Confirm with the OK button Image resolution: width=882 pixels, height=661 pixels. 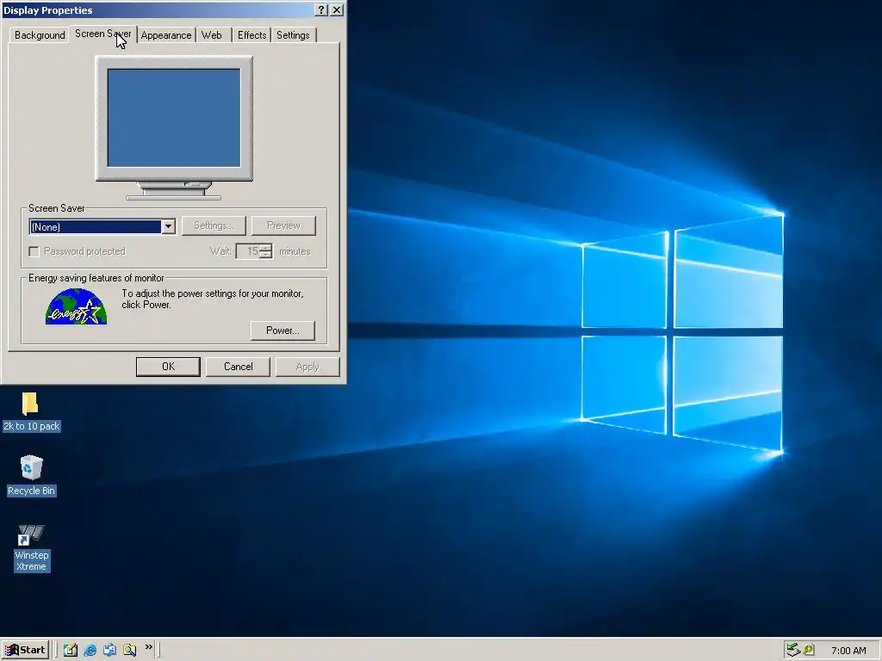coord(168,367)
